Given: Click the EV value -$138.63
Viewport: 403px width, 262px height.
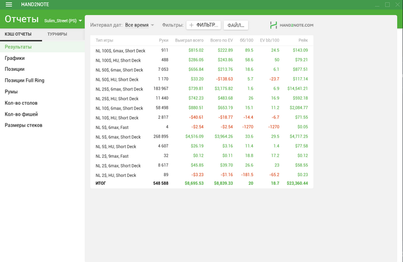Looking at the screenshot, I should click(x=225, y=79).
